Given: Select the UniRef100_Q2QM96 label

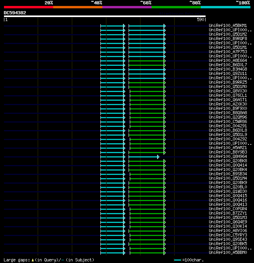Looking at the screenshot, I should pos(228,117).
